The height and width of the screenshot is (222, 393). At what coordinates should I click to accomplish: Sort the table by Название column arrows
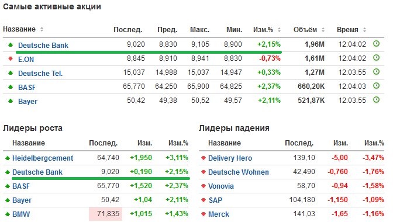[42, 29]
